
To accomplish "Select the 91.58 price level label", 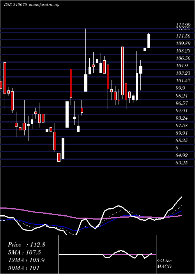I will 182,126.
